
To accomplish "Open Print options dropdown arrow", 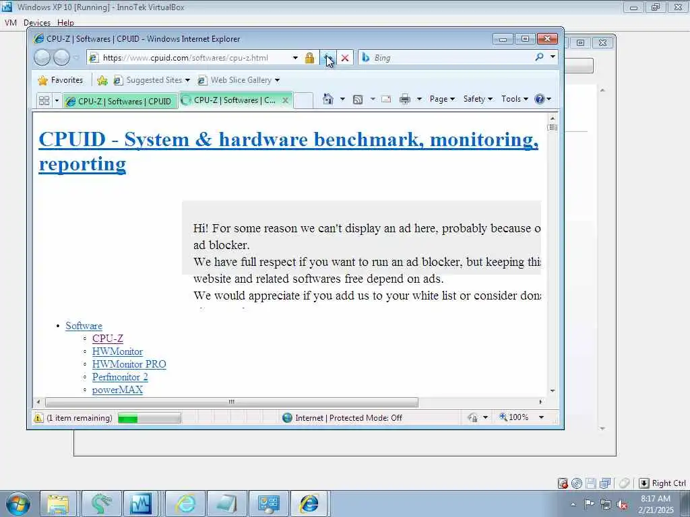I will pos(419,99).
